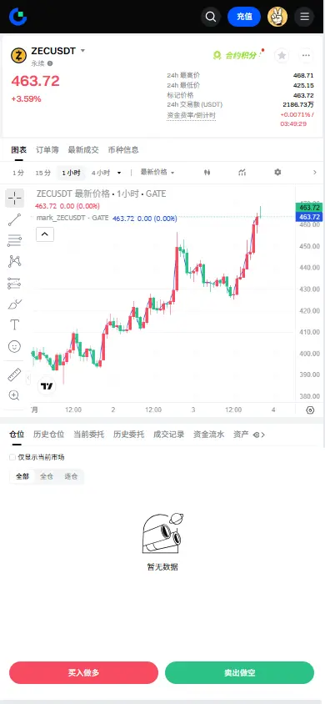325x704 pixels.
Task: Click the red 买入做多 buy long button
Action: tap(84, 672)
